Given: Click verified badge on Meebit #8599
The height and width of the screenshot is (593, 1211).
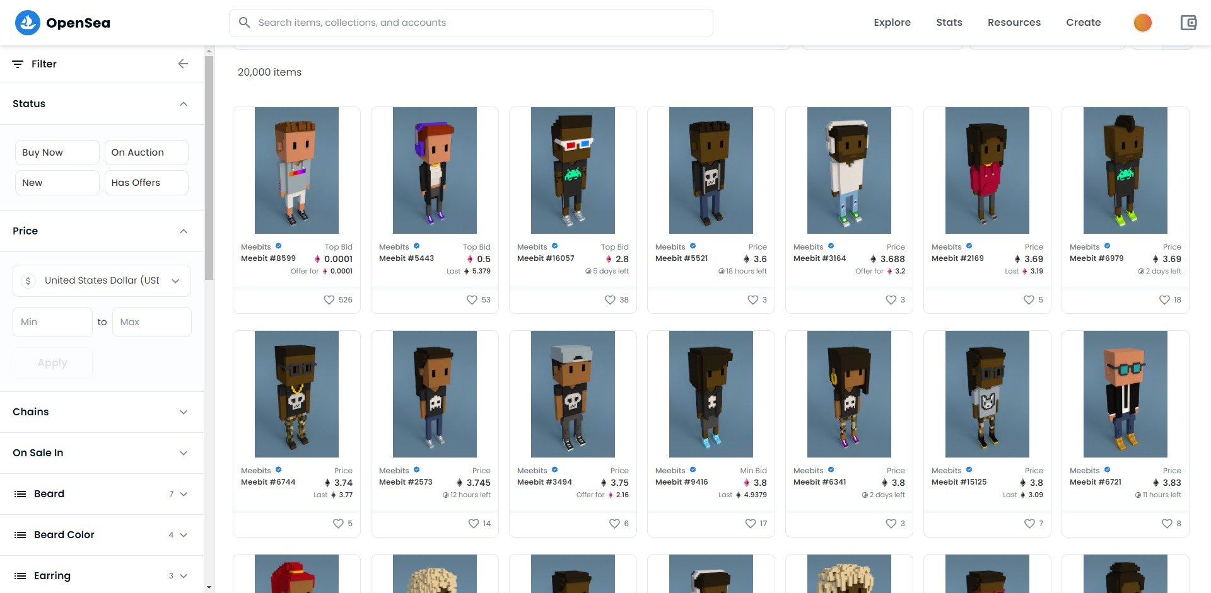Looking at the screenshot, I should (278, 246).
